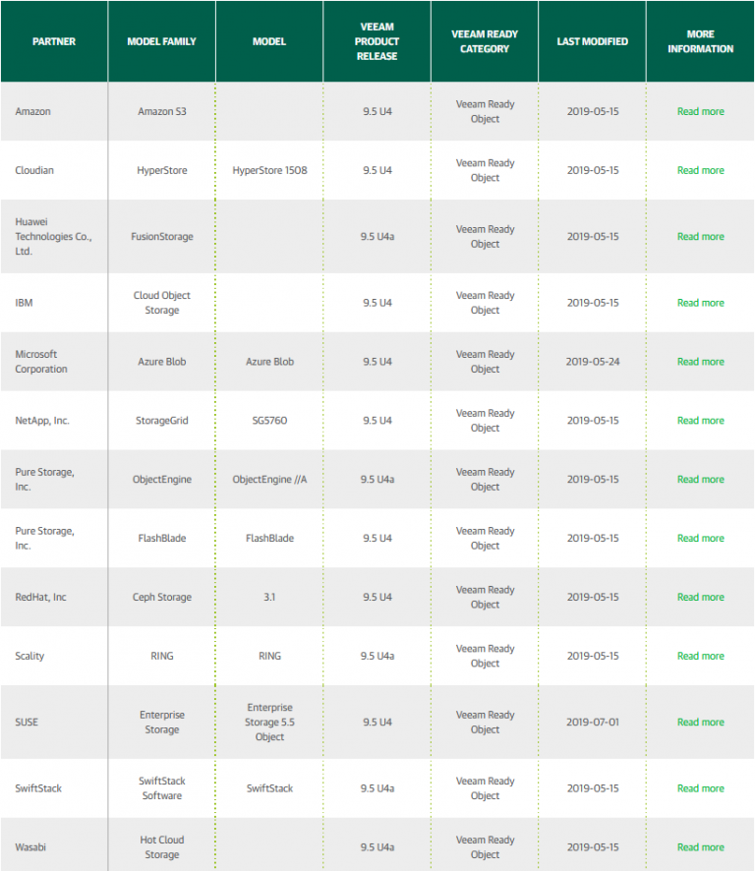Follow Read more for SwiftStack
Image resolution: width=755 pixels, height=871 pixels.
pos(700,788)
